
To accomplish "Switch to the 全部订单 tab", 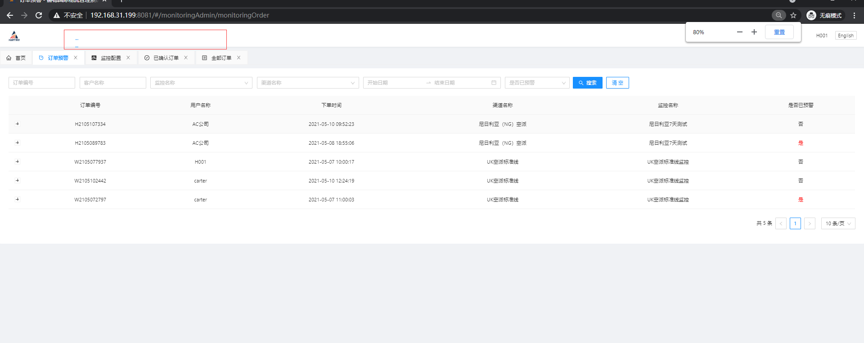I will [x=221, y=58].
